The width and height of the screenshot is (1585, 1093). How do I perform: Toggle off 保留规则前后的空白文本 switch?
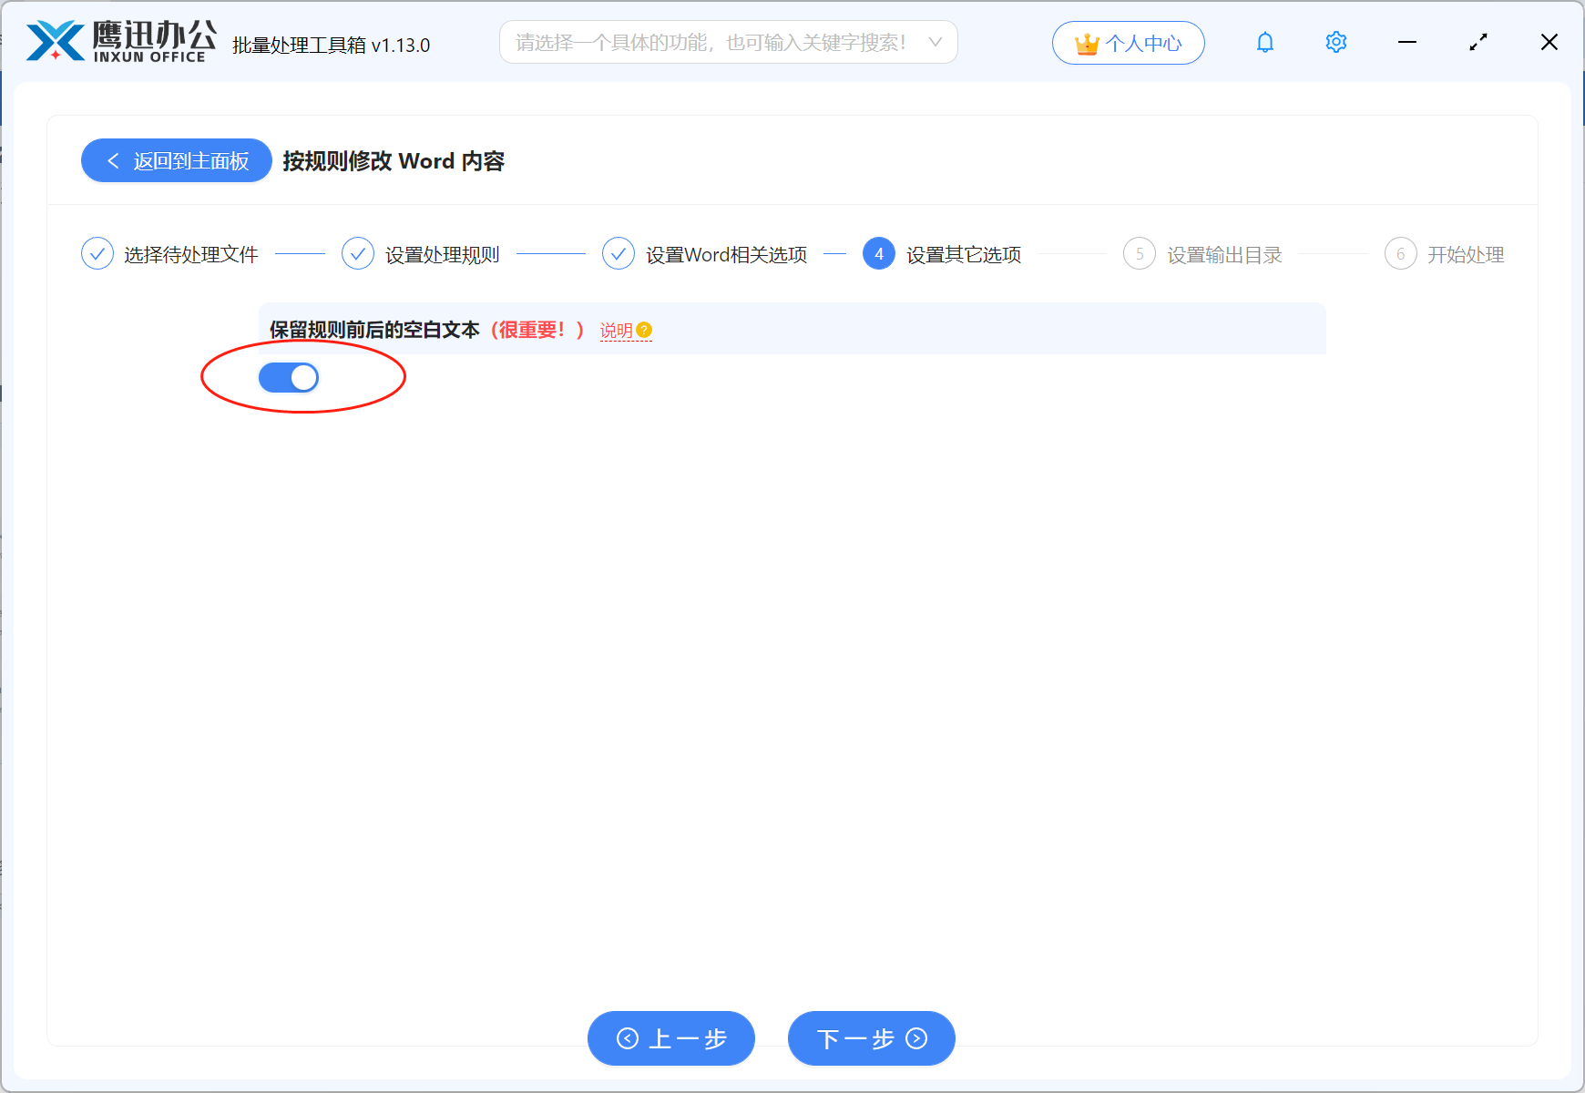point(289,376)
